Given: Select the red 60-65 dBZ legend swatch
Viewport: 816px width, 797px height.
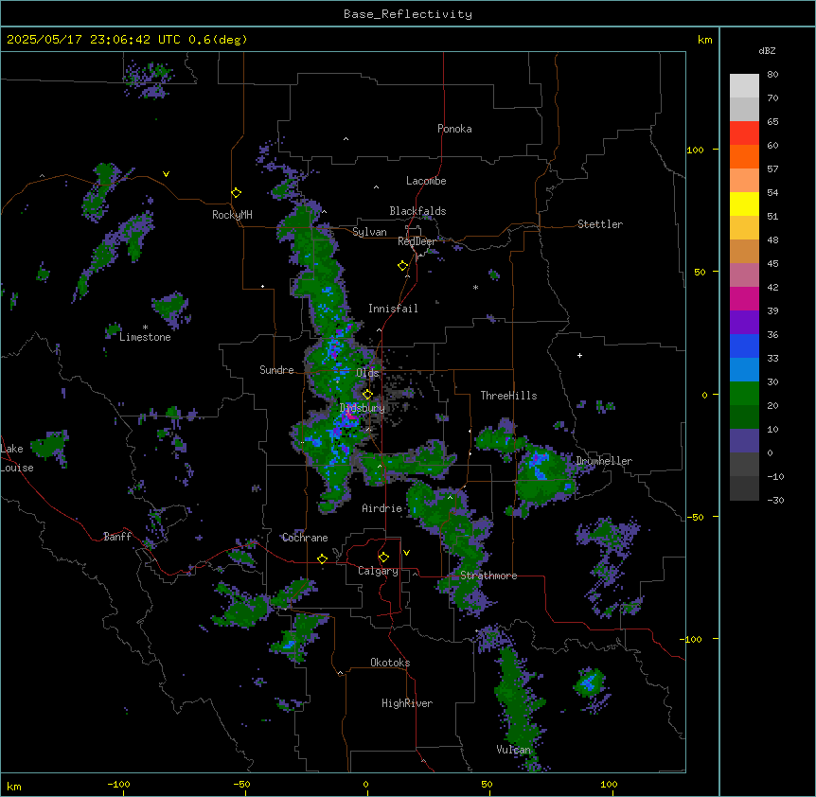Looking at the screenshot, I should 744,133.
